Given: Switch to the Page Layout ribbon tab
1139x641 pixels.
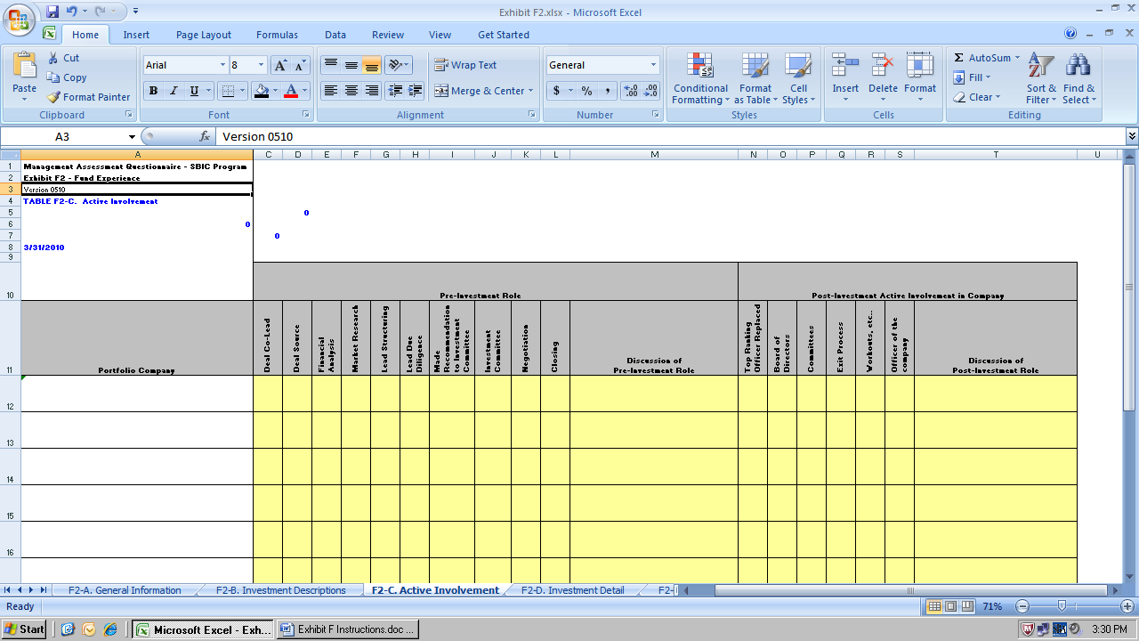Looking at the screenshot, I should click(x=203, y=35).
